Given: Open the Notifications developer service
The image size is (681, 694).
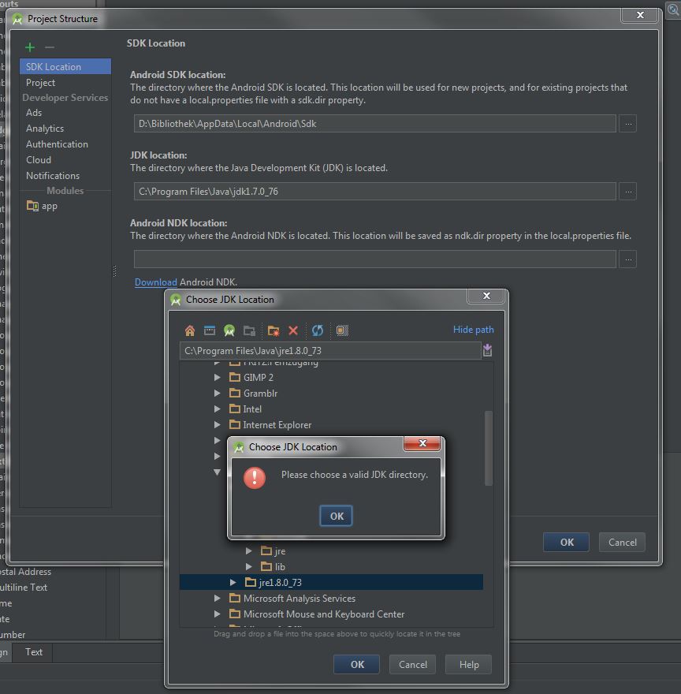Looking at the screenshot, I should (53, 176).
